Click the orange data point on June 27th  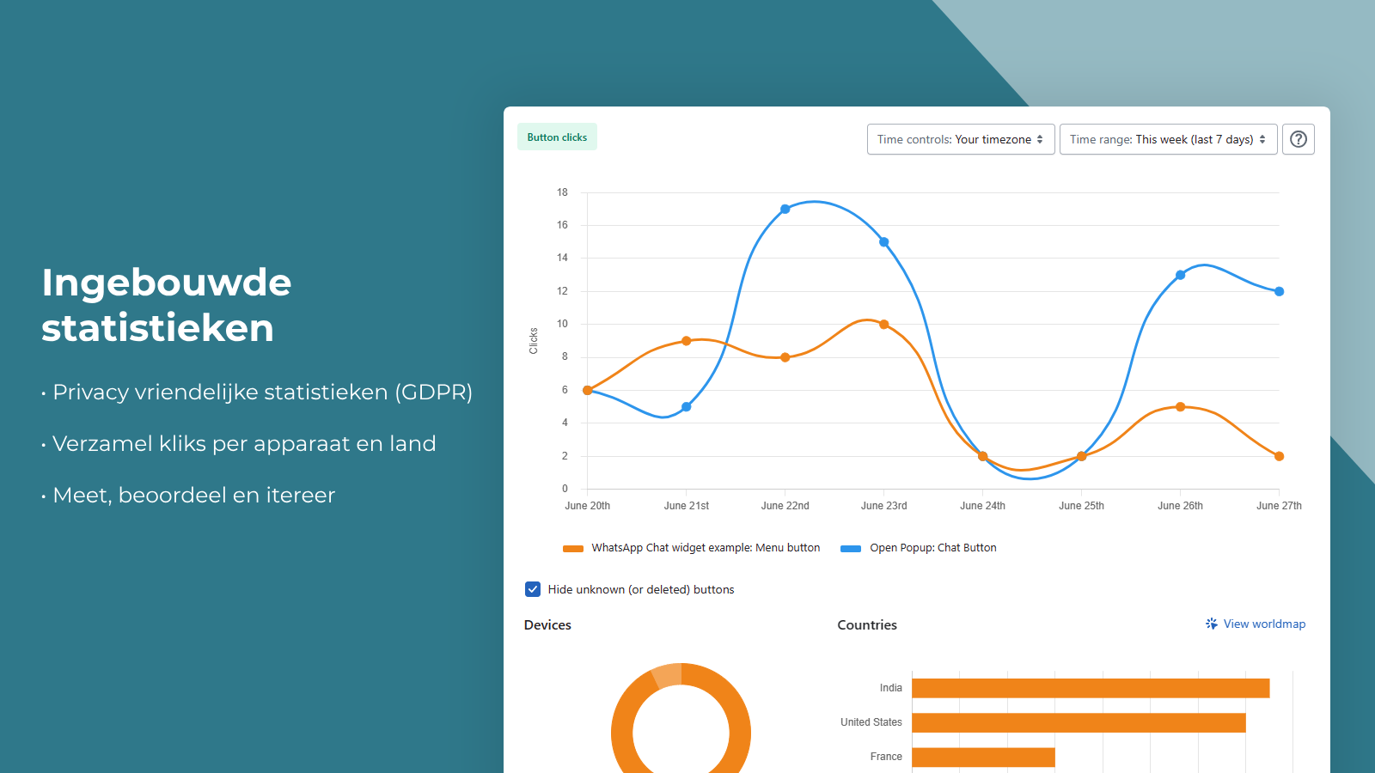(x=1280, y=456)
